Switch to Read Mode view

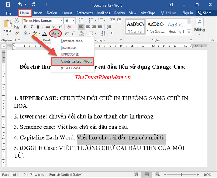tap(136, 174)
